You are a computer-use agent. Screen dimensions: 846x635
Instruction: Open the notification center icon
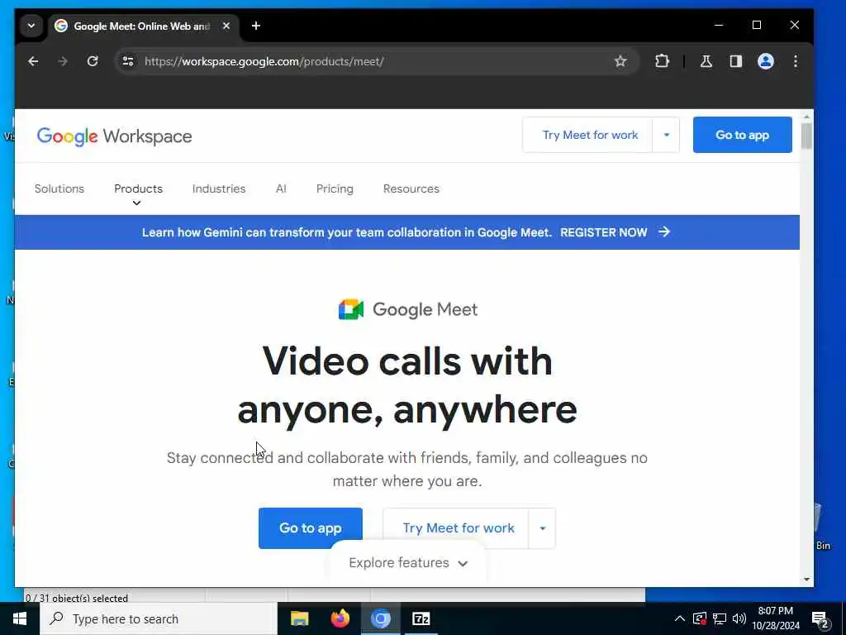coord(820,619)
